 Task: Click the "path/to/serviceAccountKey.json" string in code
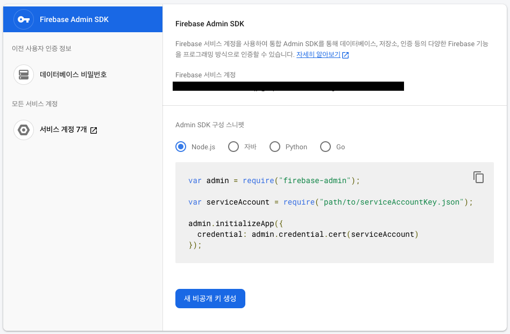click(x=392, y=202)
